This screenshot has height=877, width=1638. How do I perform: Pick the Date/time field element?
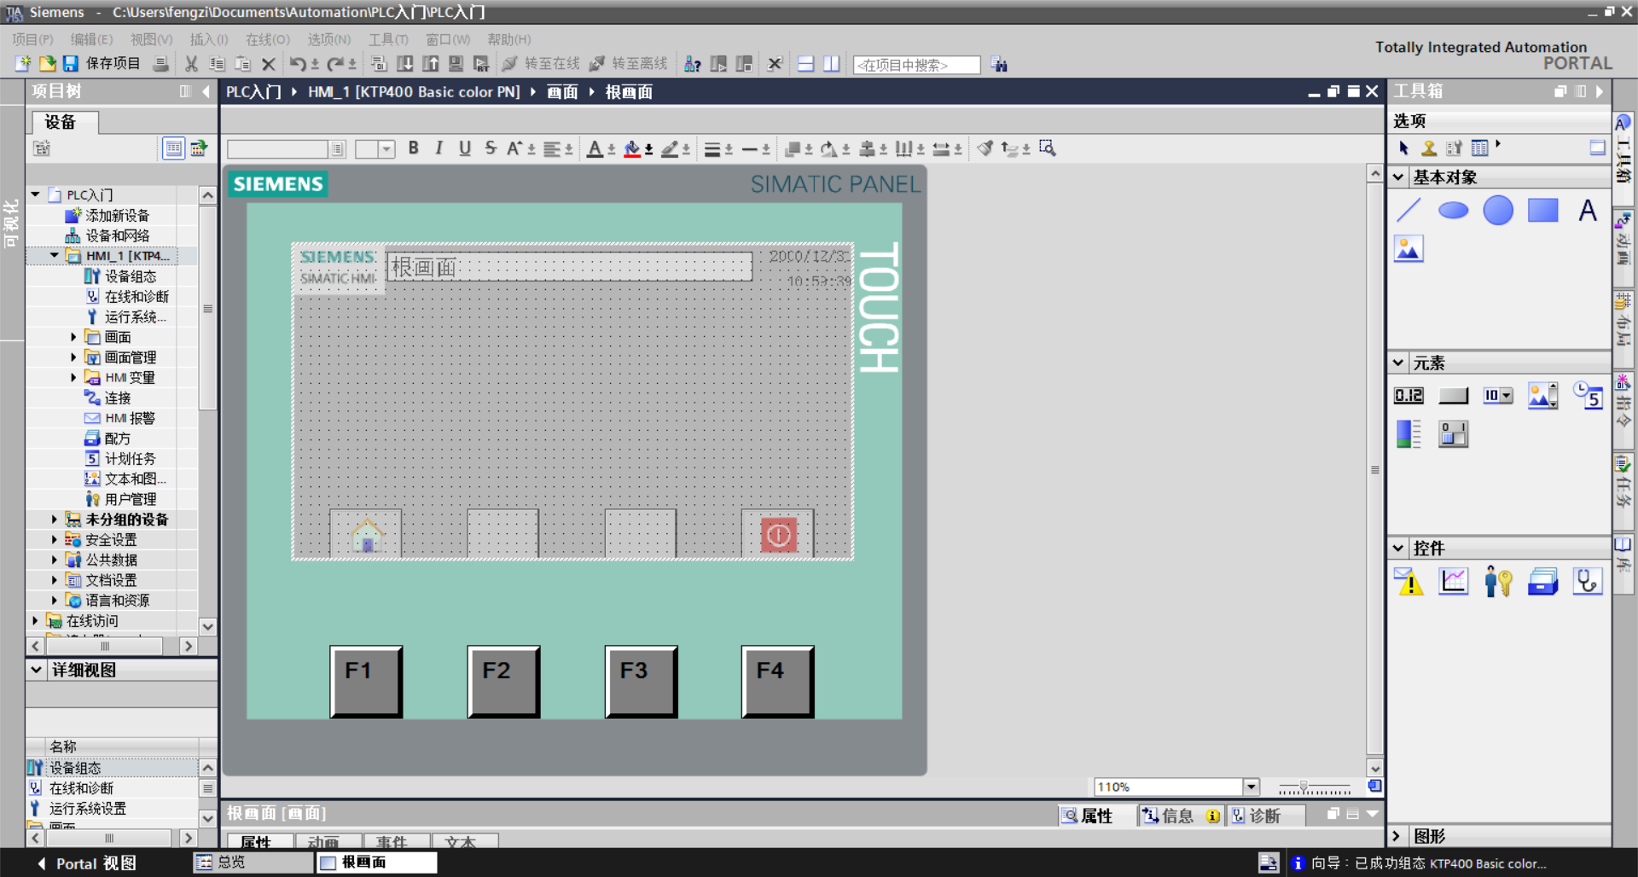click(x=1588, y=395)
